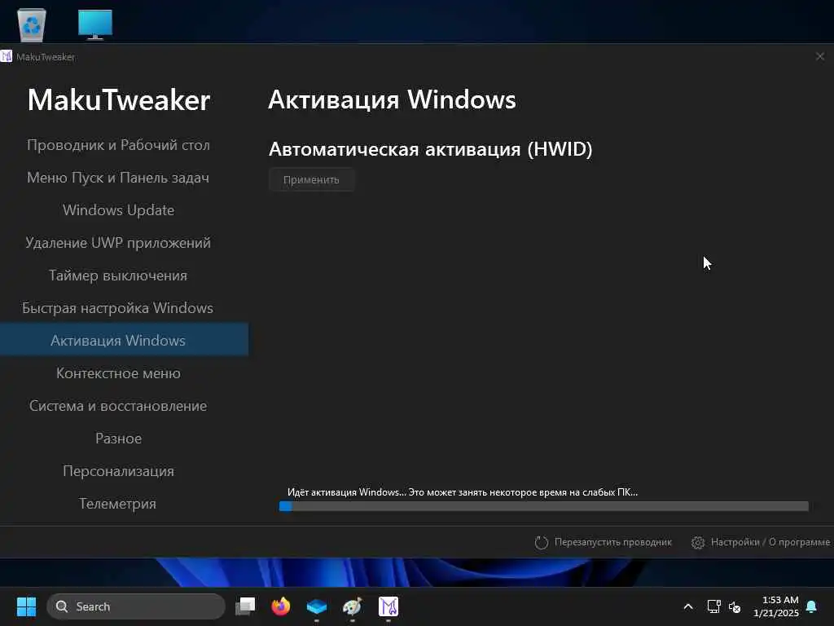Screen dimensions: 834x626
Task: Switch to MakuTweaker taskbar icon
Action: click(x=388, y=606)
